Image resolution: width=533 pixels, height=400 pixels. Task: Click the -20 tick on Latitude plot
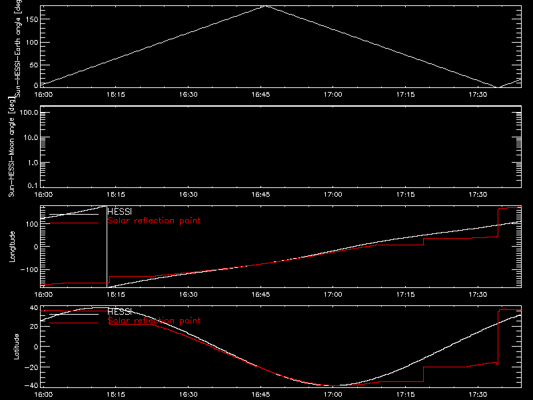31,367
